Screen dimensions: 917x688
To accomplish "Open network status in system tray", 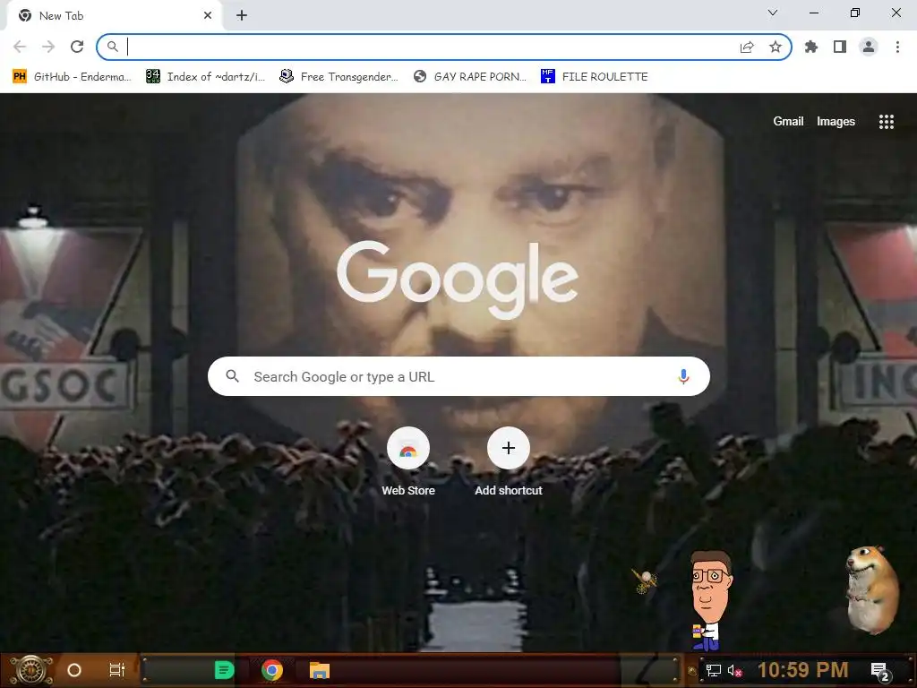I will pos(713,670).
